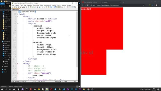Click Redo arrow in Notepad++ toolbar

pos(35,7)
